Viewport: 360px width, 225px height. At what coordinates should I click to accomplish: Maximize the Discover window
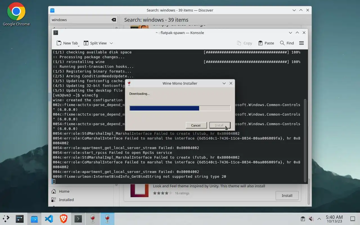click(301, 10)
